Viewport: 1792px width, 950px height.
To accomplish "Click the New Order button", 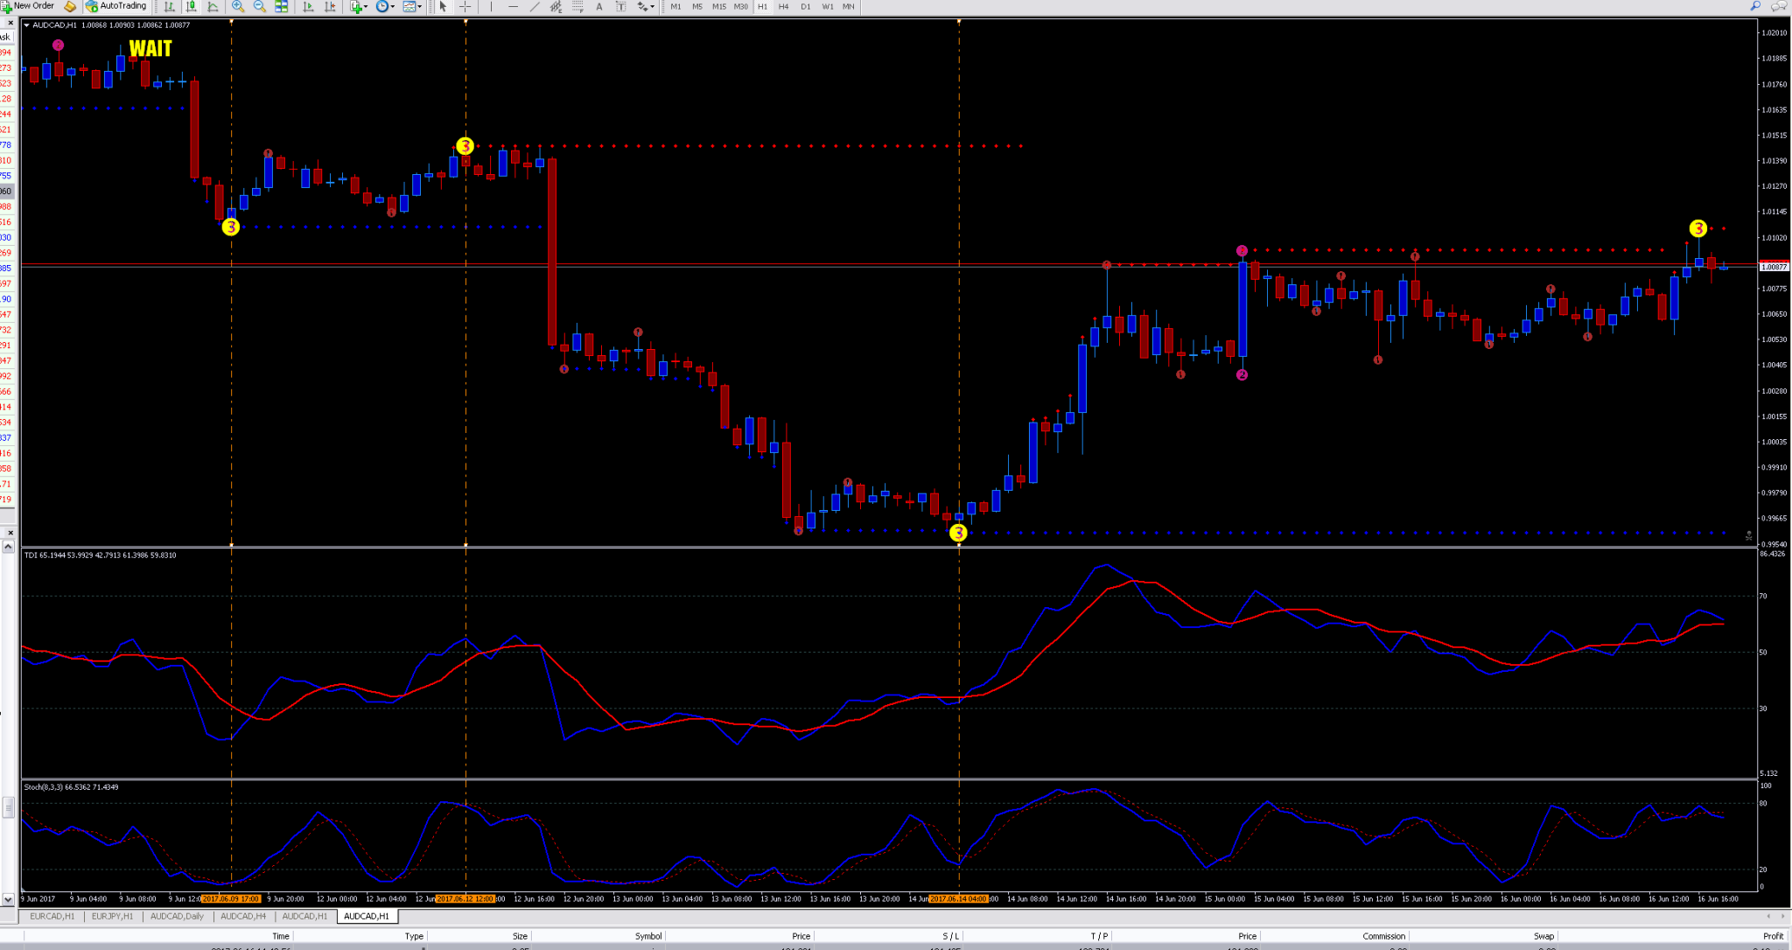I will click(x=29, y=6).
